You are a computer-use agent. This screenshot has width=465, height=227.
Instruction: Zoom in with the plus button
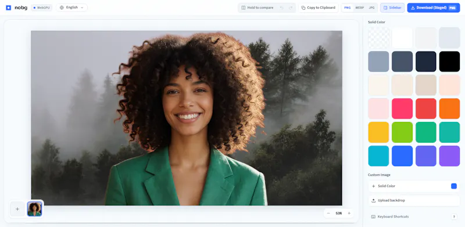pos(349,214)
